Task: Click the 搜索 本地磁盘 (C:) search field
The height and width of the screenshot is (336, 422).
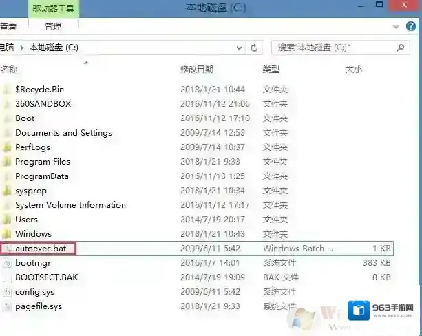Action: tap(330, 48)
